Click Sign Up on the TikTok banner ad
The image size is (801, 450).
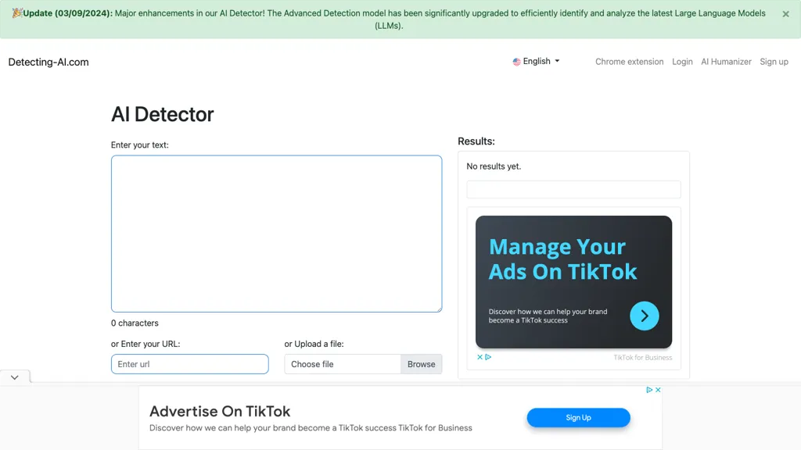(x=578, y=417)
